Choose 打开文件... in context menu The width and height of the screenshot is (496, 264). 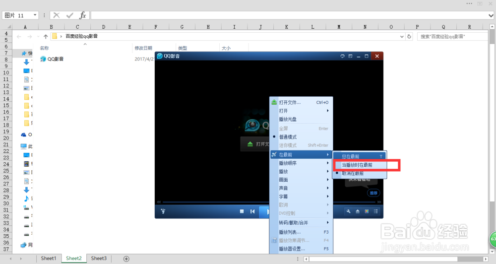coord(301,102)
